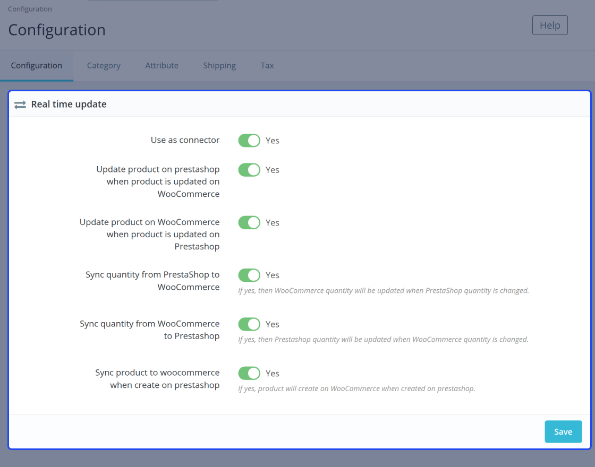Viewport: 595px width, 467px height.
Task: Click the Use as connector label
Action: [x=185, y=140]
